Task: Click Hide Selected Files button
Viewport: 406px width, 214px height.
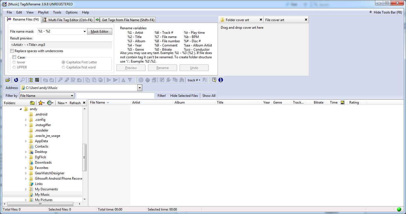Action: [184, 96]
